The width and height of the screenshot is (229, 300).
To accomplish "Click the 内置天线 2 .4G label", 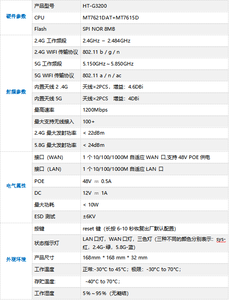I will (x=51, y=87).
